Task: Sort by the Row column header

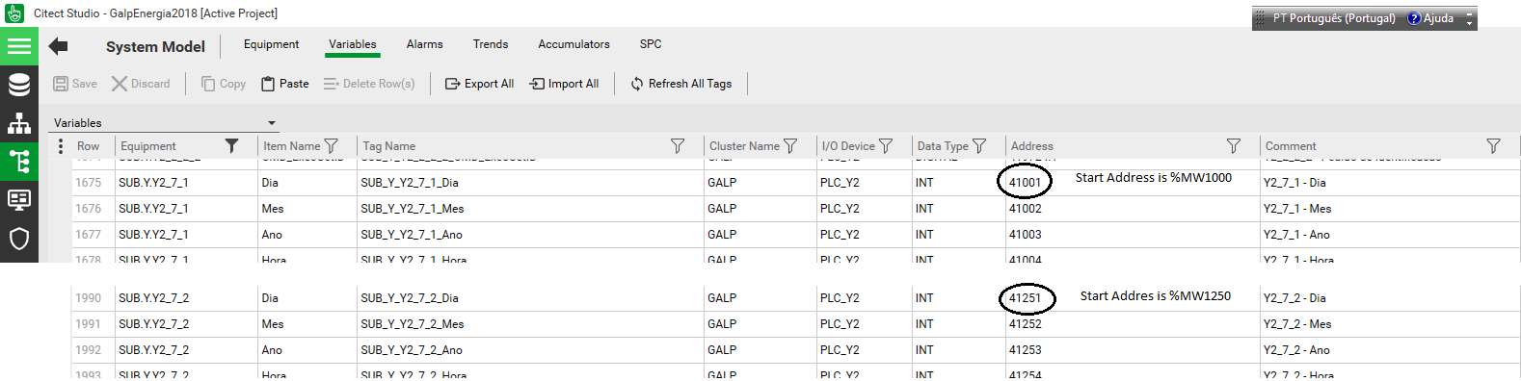Action: tap(88, 146)
